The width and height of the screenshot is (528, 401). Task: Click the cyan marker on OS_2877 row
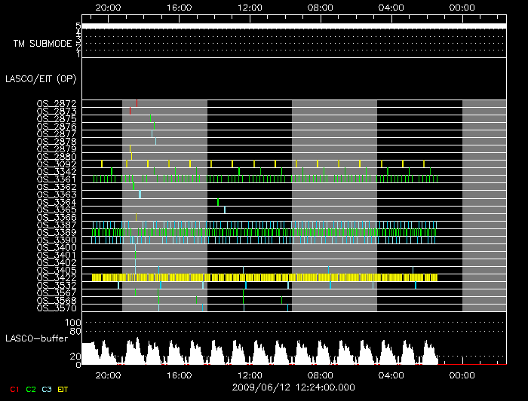152,133
